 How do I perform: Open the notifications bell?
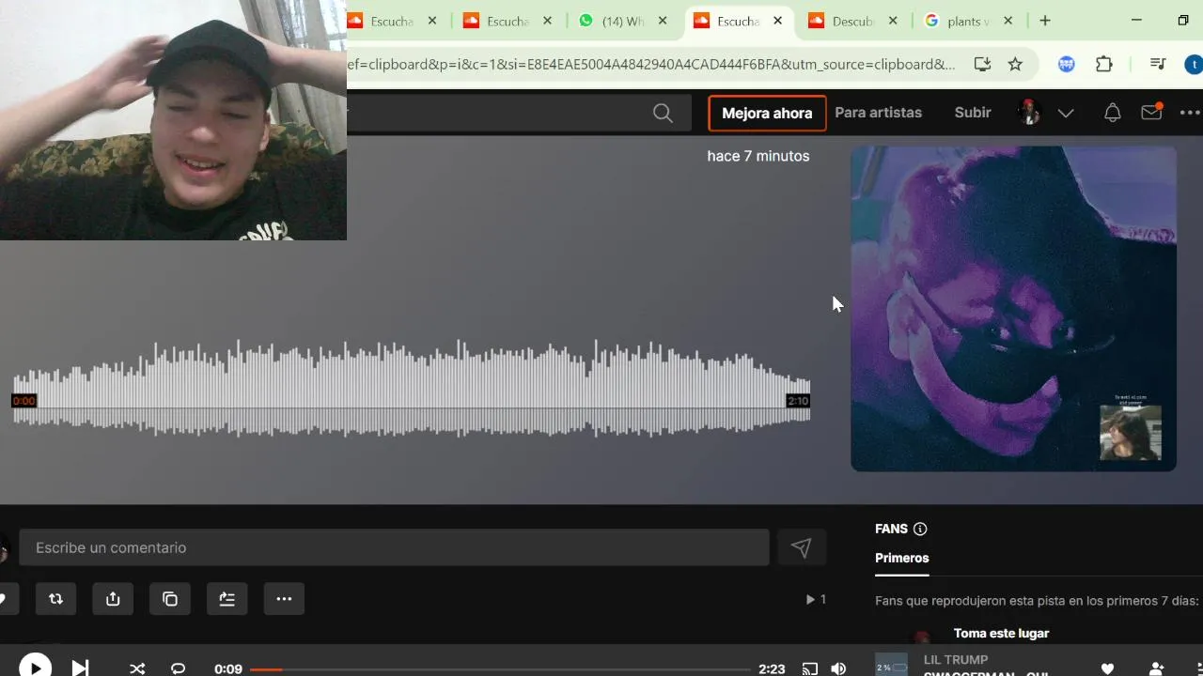[1112, 113]
